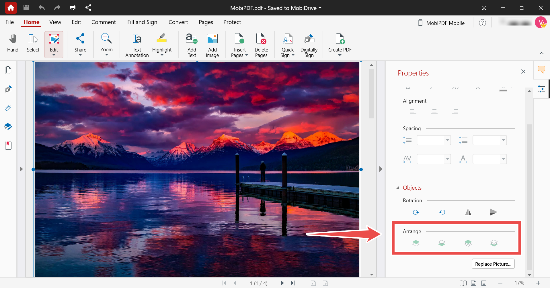This screenshot has height=288, width=550.
Task: Open the Protect tab
Action: pyautogui.click(x=232, y=22)
